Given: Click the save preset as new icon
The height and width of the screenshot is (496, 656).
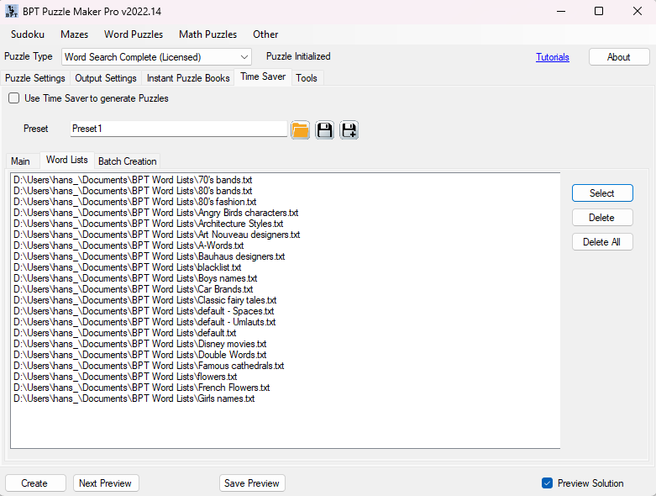Looking at the screenshot, I should point(349,129).
